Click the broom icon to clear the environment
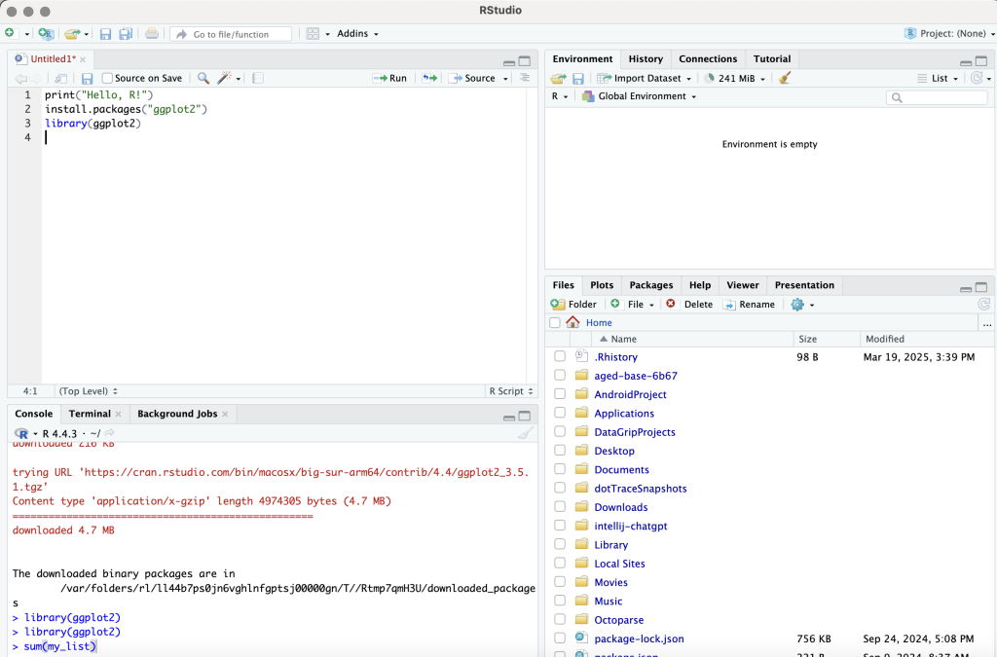Image resolution: width=997 pixels, height=657 pixels. pos(785,78)
